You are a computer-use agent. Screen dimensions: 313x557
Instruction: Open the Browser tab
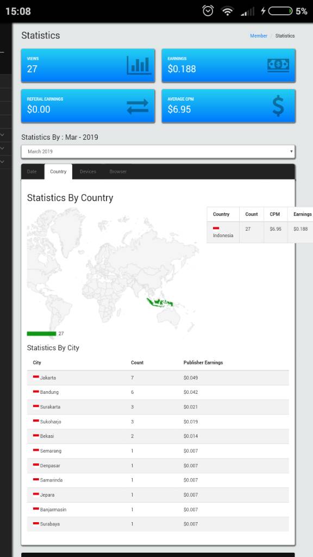click(x=118, y=171)
